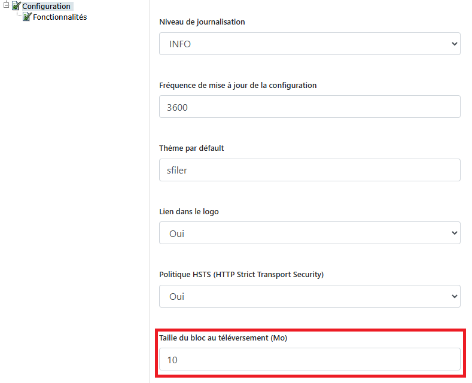Open the Politique HSTS dropdown
The image size is (472, 383).
click(310, 296)
